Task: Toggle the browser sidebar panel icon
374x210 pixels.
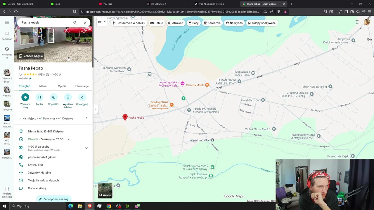Action: 346,12
